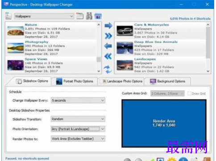Screen dimensions: 216x161
Task: Click the Nature shortcut title
Action: coord(31,25)
